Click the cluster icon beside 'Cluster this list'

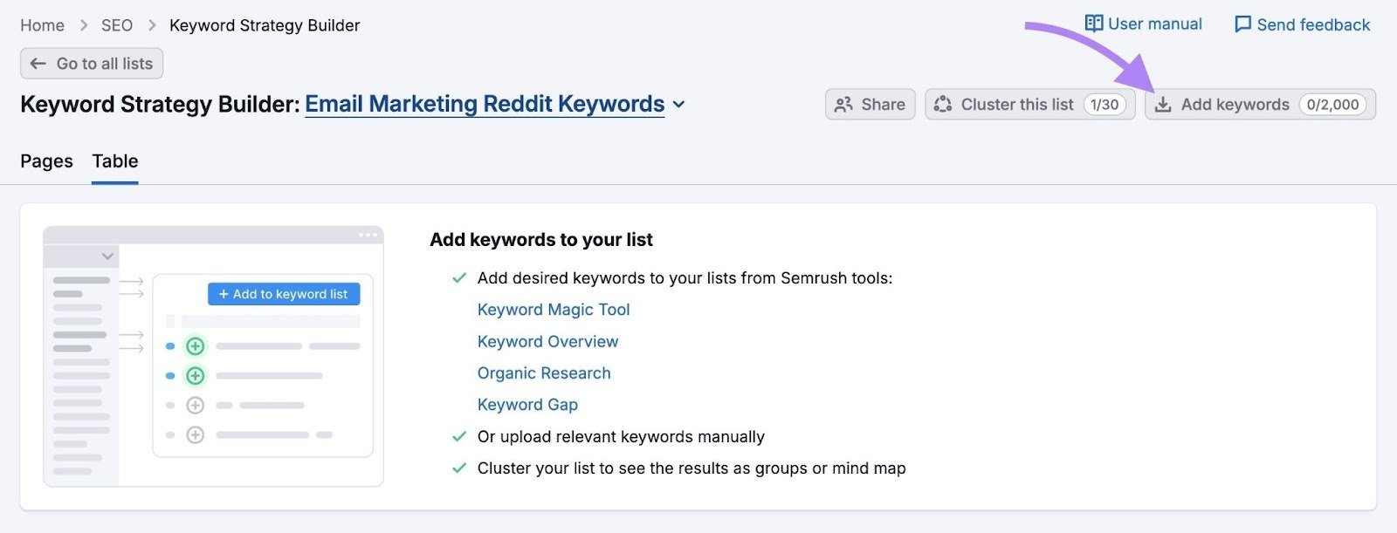click(942, 104)
